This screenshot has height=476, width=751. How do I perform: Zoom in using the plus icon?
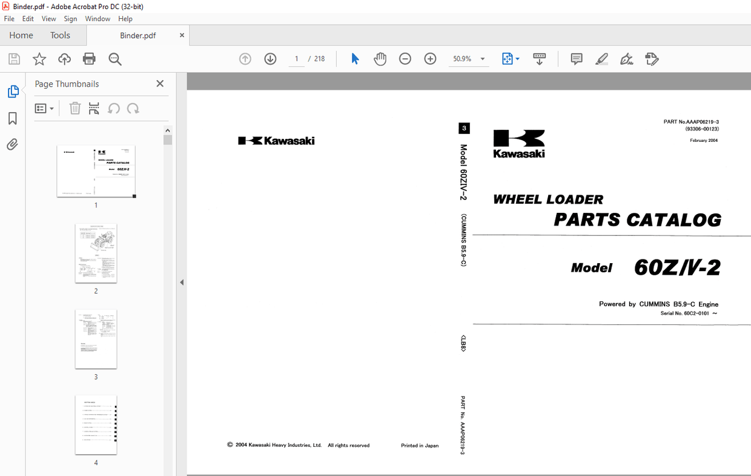tap(430, 58)
